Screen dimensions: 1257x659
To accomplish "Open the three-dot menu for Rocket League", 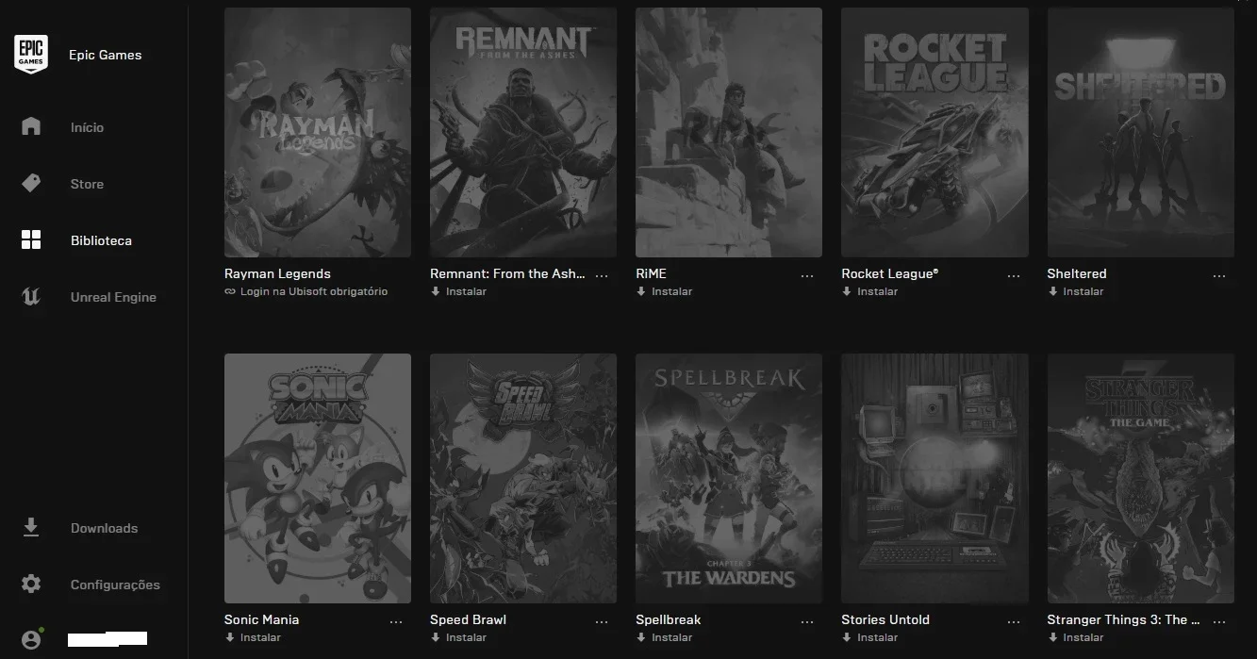I will coord(1014,276).
